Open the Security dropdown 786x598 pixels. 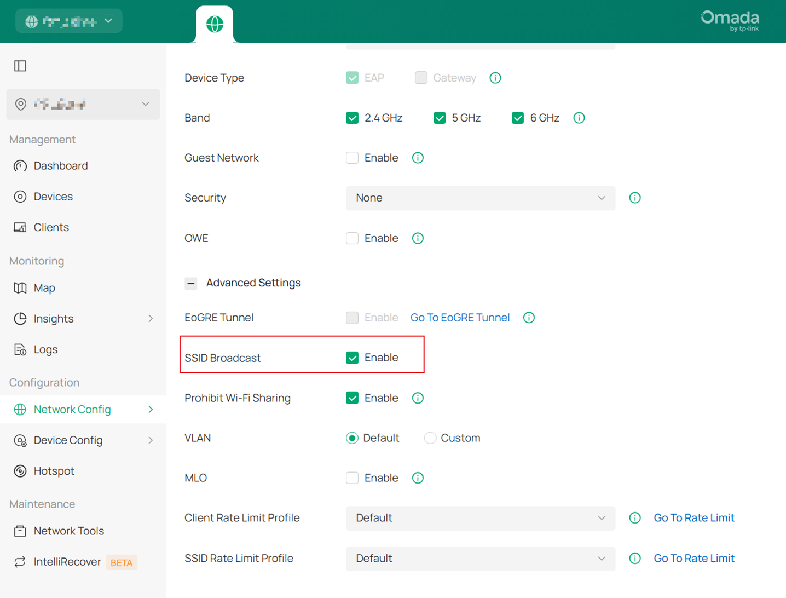click(480, 198)
